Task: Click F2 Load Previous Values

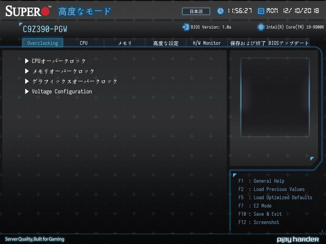Action: [272, 189]
